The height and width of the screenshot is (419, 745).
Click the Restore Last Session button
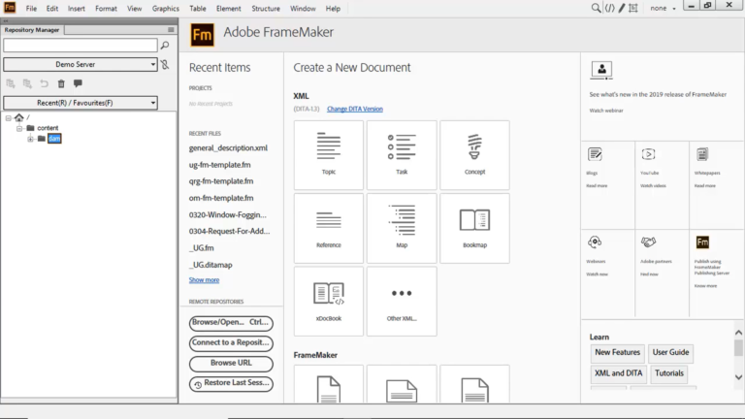tap(231, 383)
